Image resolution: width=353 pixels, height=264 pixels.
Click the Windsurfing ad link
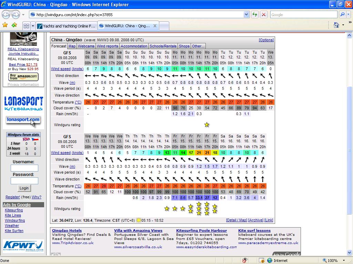point(15,220)
